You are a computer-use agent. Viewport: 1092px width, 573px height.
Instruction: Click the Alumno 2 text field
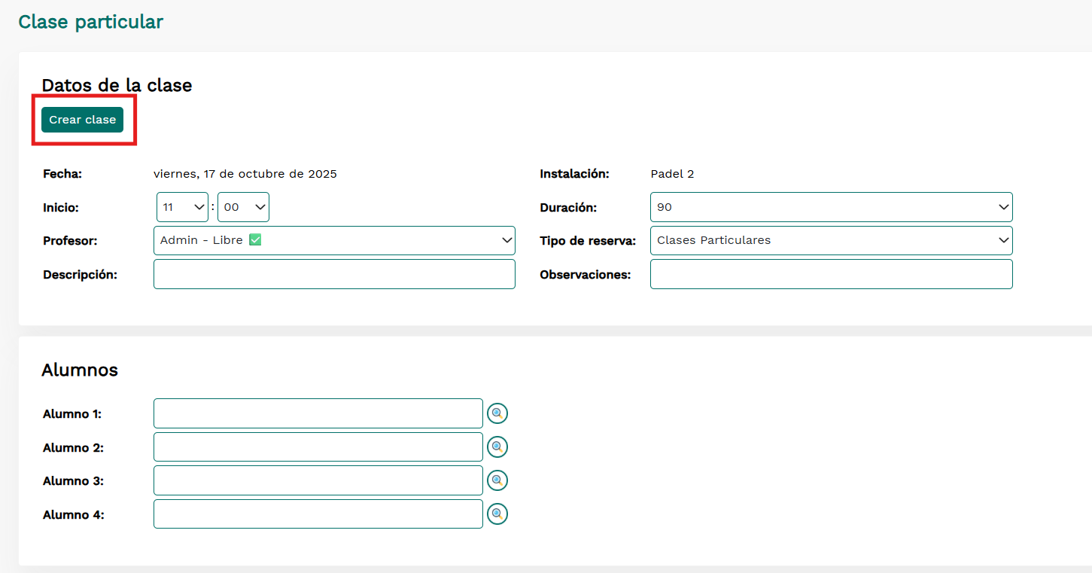318,447
